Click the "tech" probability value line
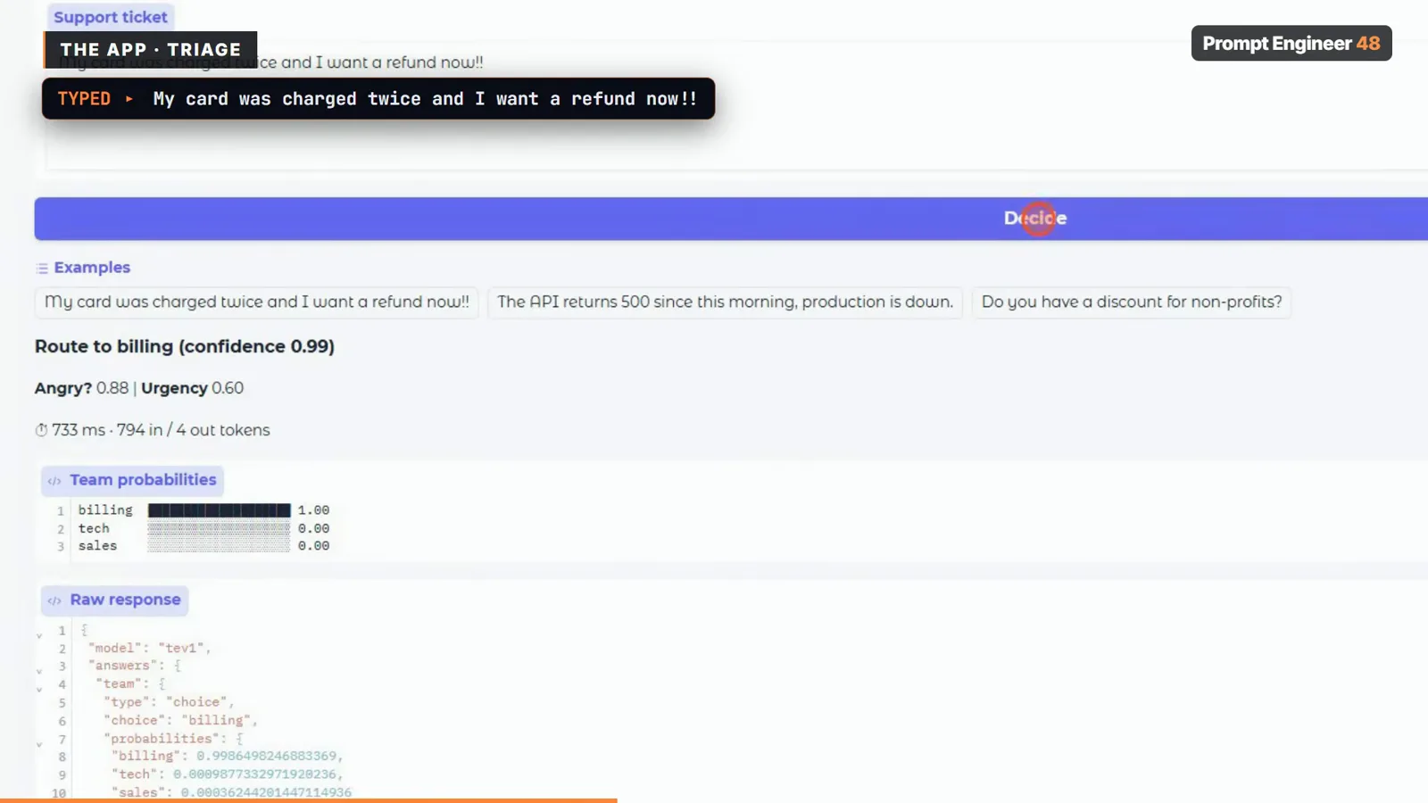The height and width of the screenshot is (803, 1428). [228, 774]
